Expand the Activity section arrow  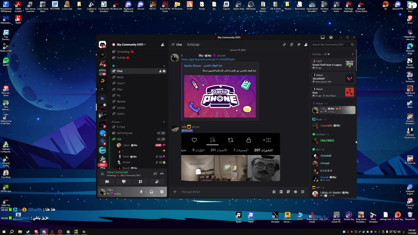353,54
